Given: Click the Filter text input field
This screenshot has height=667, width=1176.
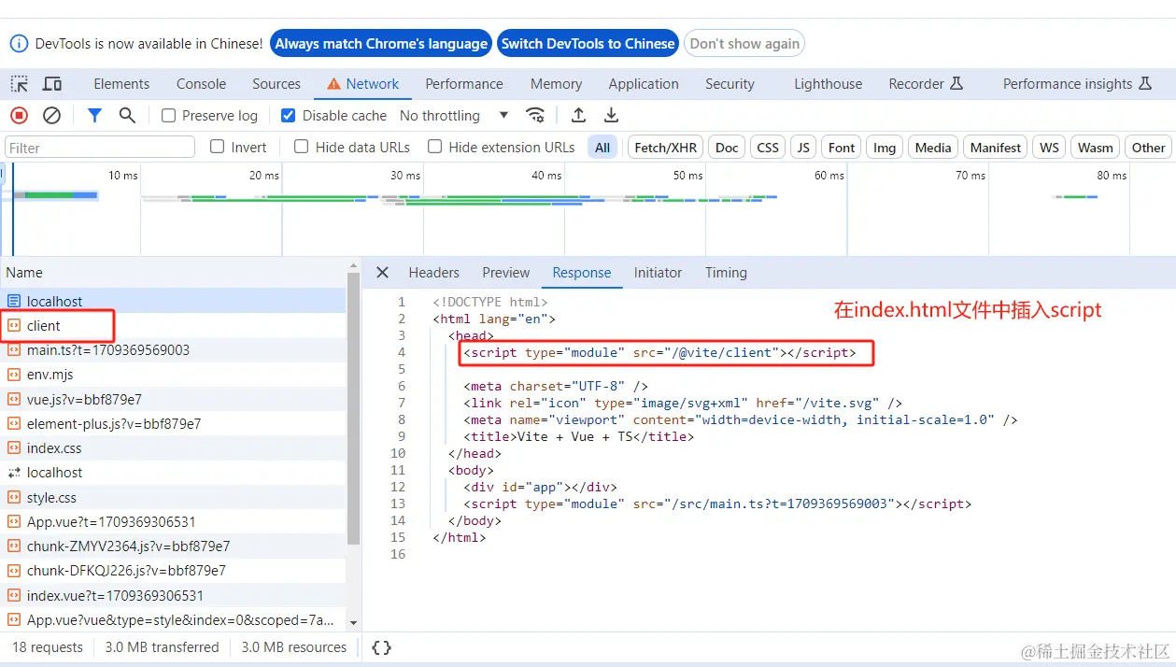Looking at the screenshot, I should tap(99, 148).
